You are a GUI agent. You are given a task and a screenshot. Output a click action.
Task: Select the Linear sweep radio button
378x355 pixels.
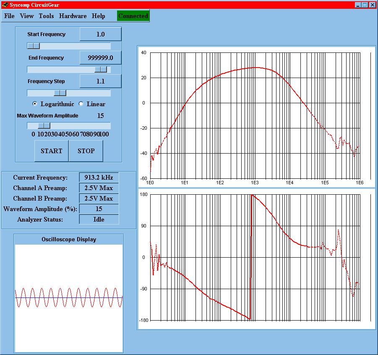[81, 104]
